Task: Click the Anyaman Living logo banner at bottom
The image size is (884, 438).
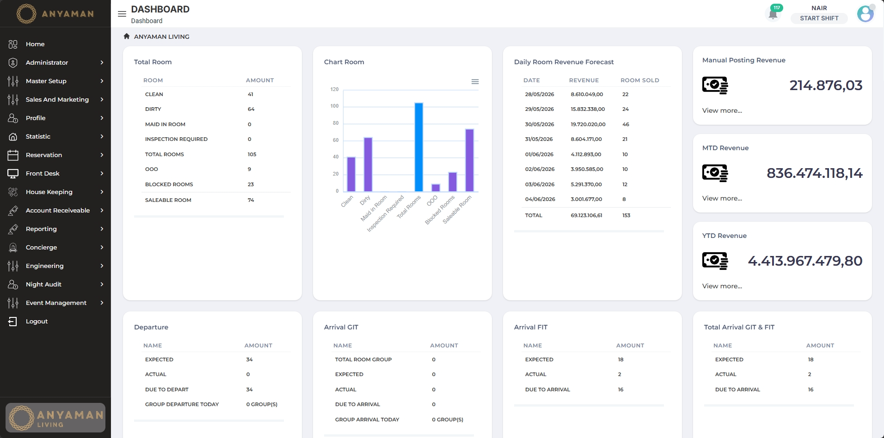Action: 55,418
